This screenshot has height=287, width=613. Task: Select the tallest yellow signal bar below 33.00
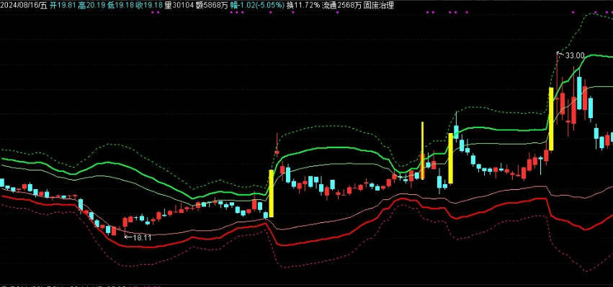click(x=551, y=119)
